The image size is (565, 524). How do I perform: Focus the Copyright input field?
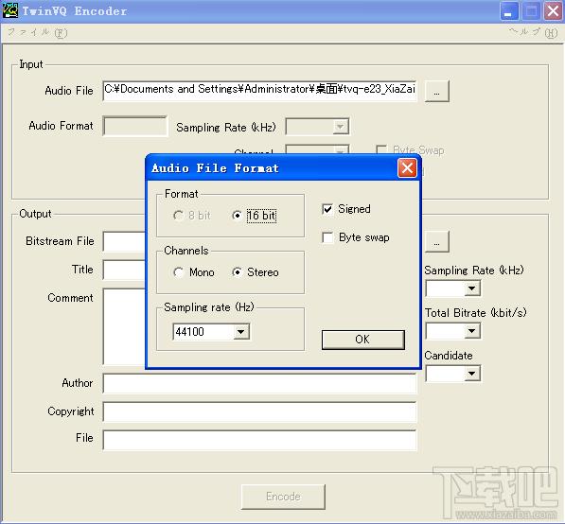pos(259,411)
